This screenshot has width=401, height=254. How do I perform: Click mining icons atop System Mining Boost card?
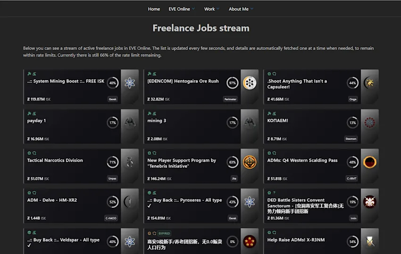pos(32,74)
